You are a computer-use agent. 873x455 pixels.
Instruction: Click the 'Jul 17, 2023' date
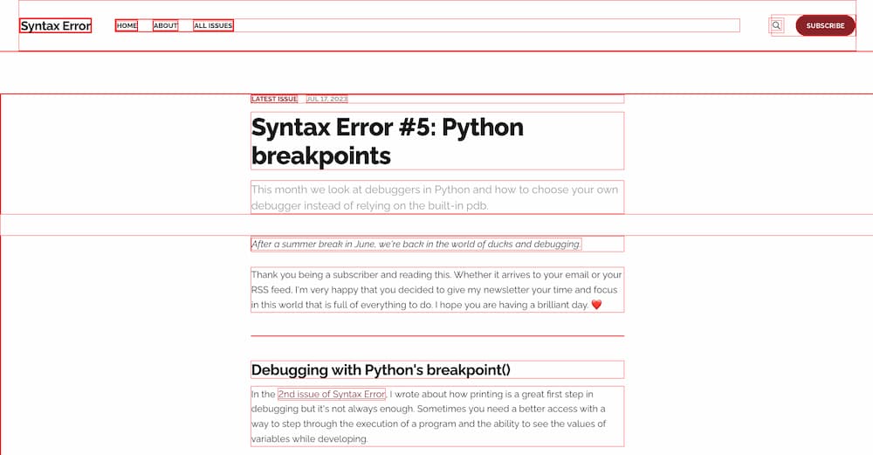327,100
